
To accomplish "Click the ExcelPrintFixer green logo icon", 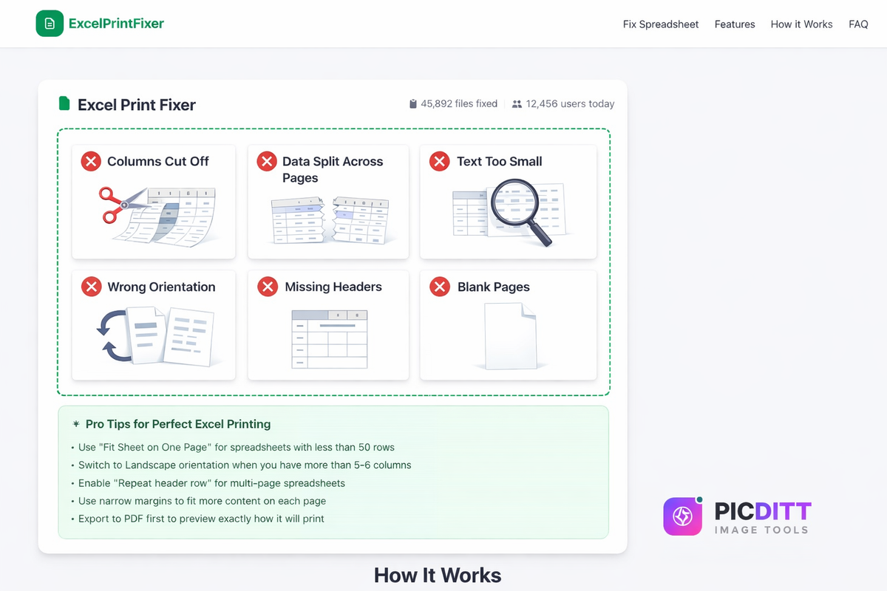I will point(50,24).
